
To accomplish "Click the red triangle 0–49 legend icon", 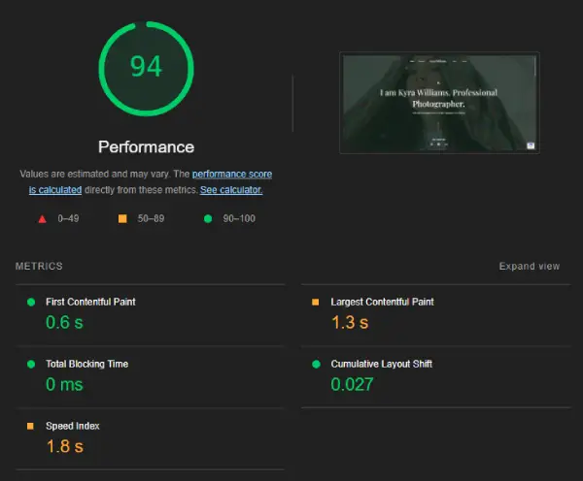I will tap(42, 219).
